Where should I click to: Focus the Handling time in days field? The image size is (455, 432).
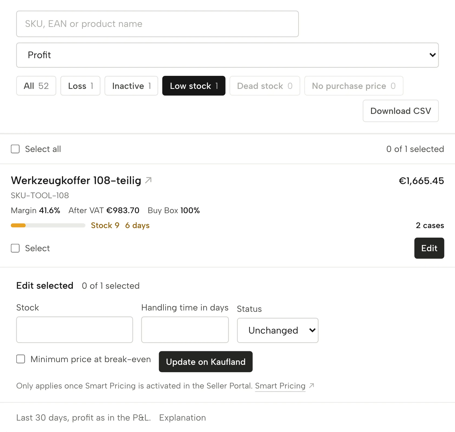coord(185,330)
